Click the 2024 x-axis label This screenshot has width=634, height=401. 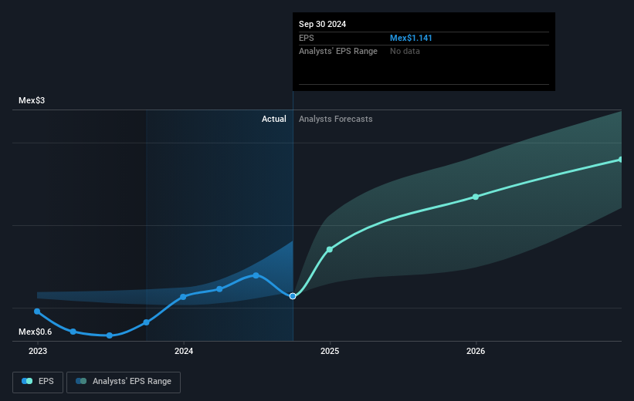(x=184, y=352)
